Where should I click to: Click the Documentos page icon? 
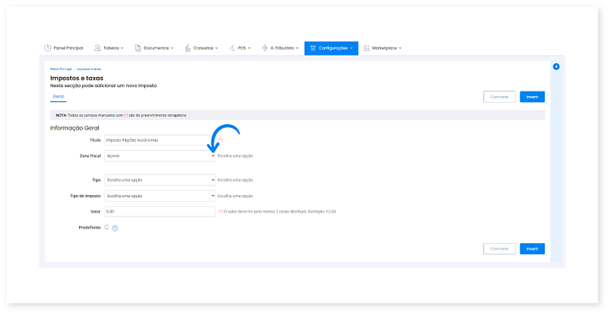click(138, 48)
